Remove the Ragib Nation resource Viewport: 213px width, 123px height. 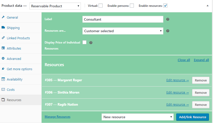pyautogui.click(x=201, y=105)
